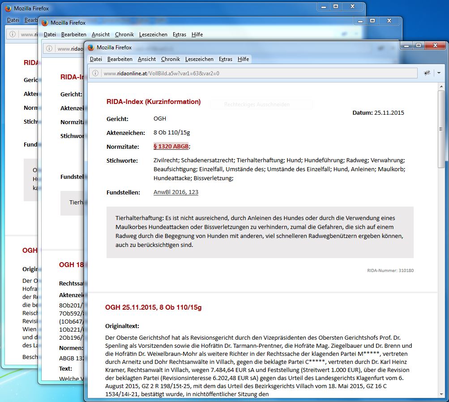449x402 pixels.
Task: Close the back Firefox window
Action: (352, 7)
